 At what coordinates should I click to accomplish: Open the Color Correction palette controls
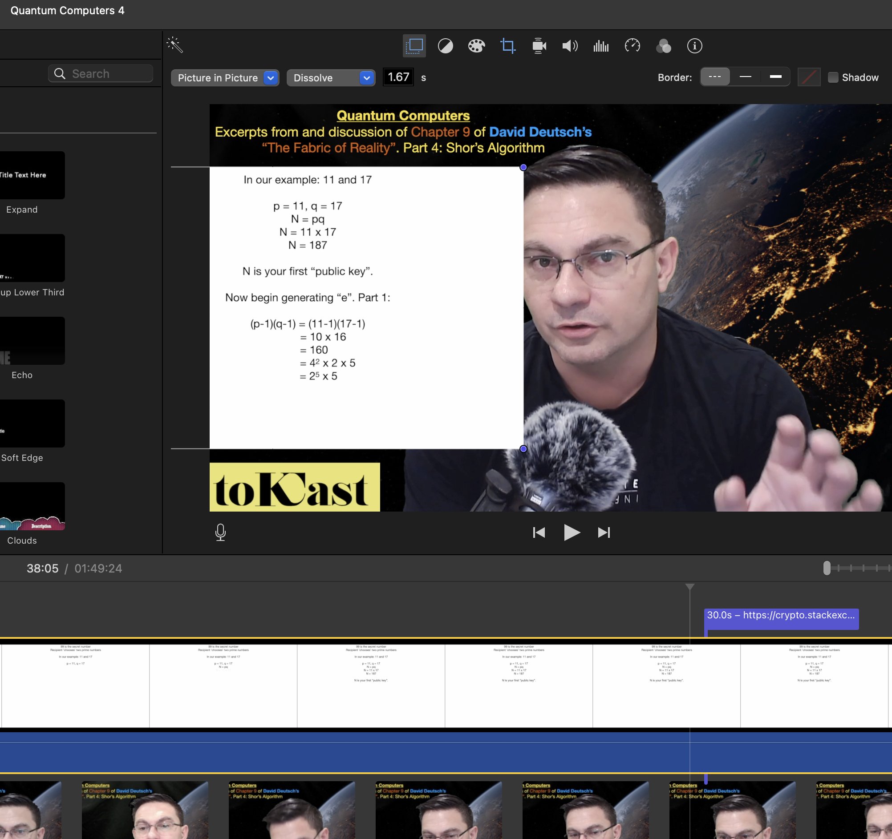(x=476, y=46)
